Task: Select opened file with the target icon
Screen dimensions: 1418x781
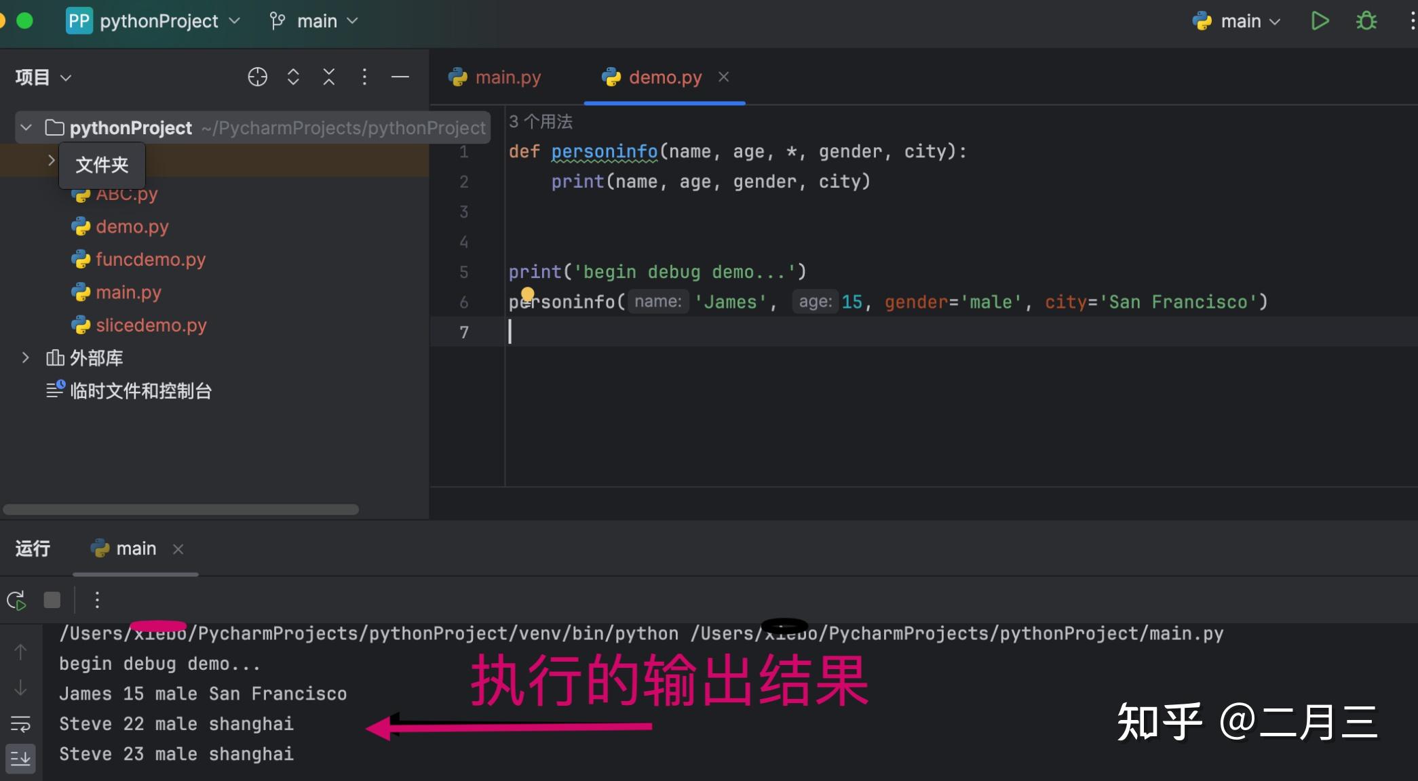Action: point(257,77)
